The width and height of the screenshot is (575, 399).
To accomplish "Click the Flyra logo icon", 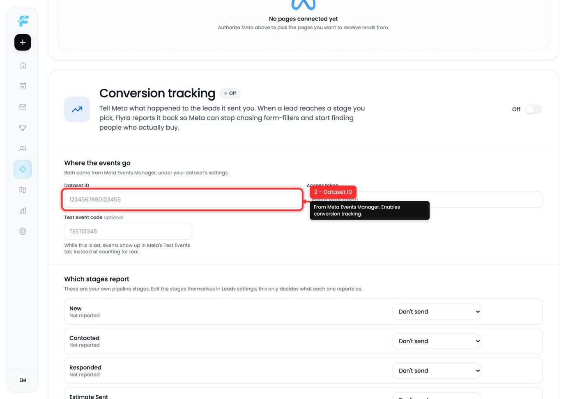I will coord(23,21).
